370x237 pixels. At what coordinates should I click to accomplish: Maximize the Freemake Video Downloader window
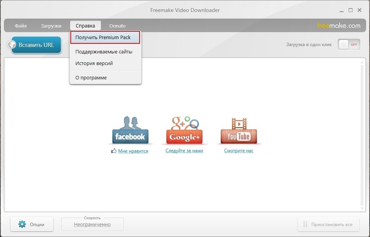[351, 10]
